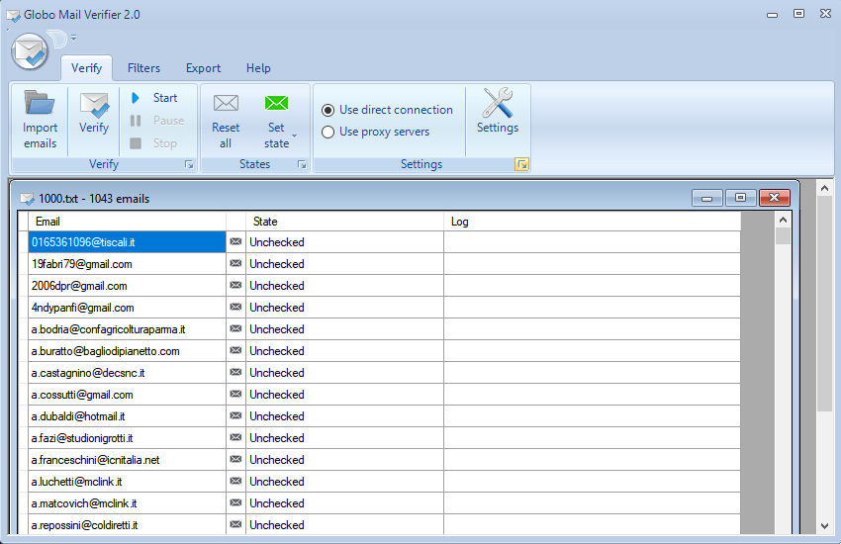Switch to the Filters ribbon tab
The width and height of the screenshot is (841, 544).
coord(143,68)
